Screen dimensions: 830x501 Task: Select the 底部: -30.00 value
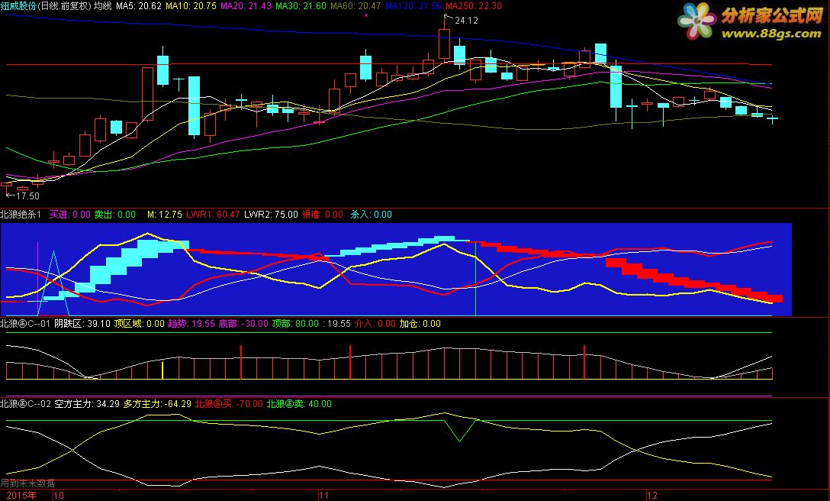coord(243,323)
